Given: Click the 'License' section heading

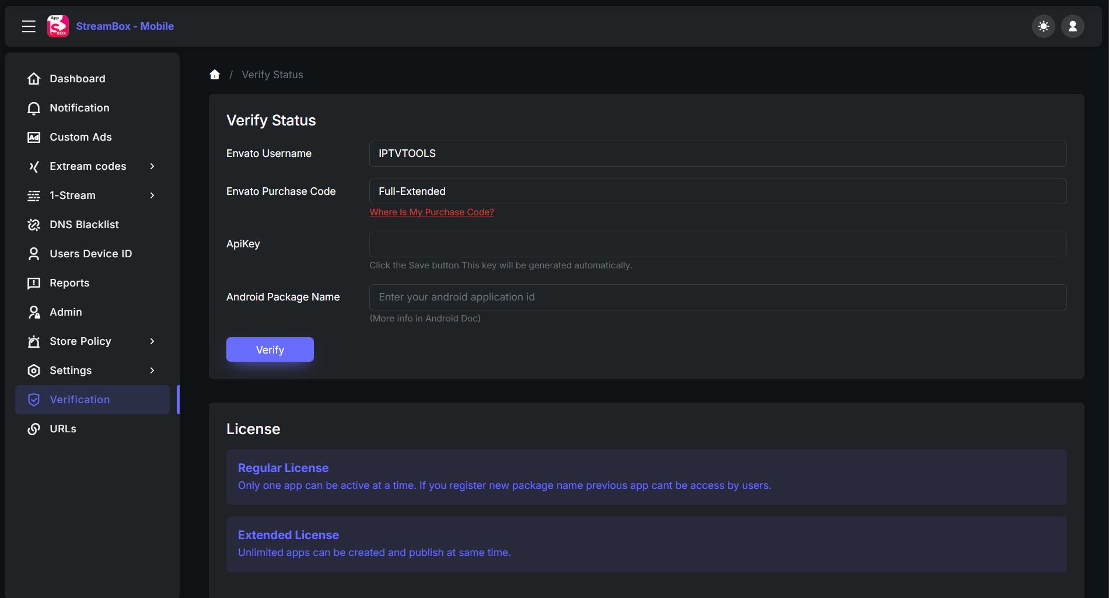Looking at the screenshot, I should [x=253, y=429].
